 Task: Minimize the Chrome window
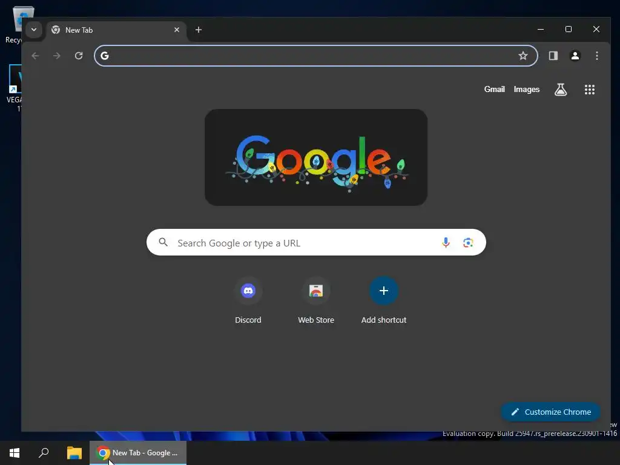coord(541,29)
